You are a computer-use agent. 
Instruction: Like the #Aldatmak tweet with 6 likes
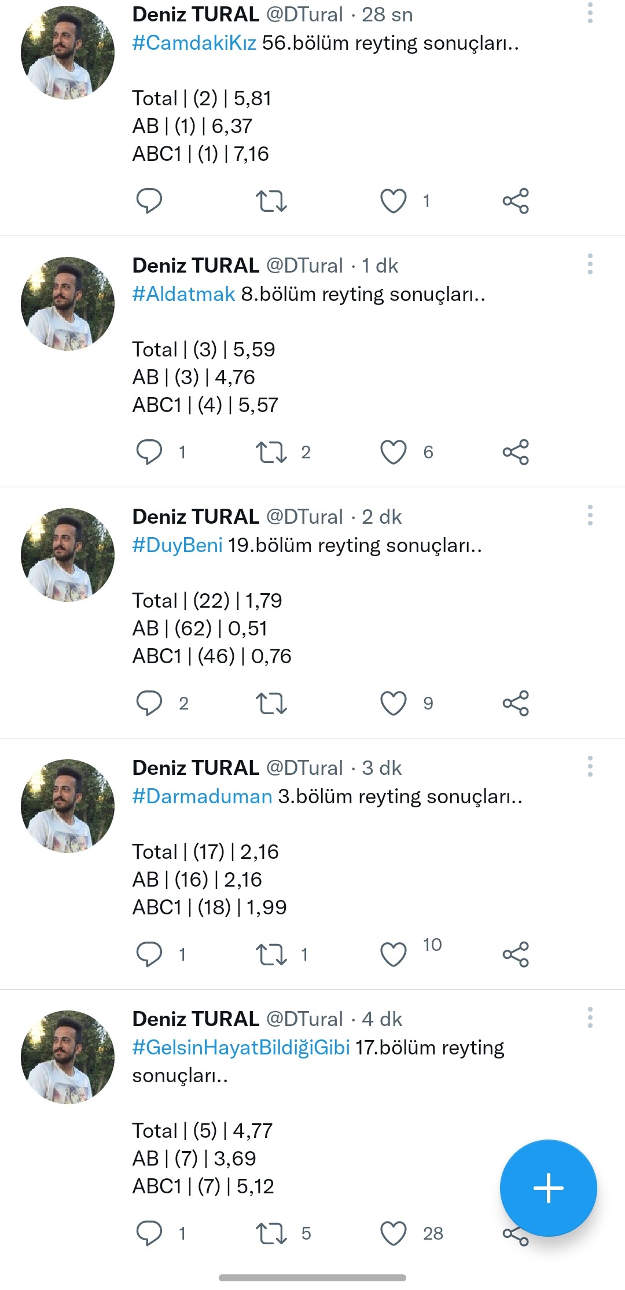tap(394, 452)
